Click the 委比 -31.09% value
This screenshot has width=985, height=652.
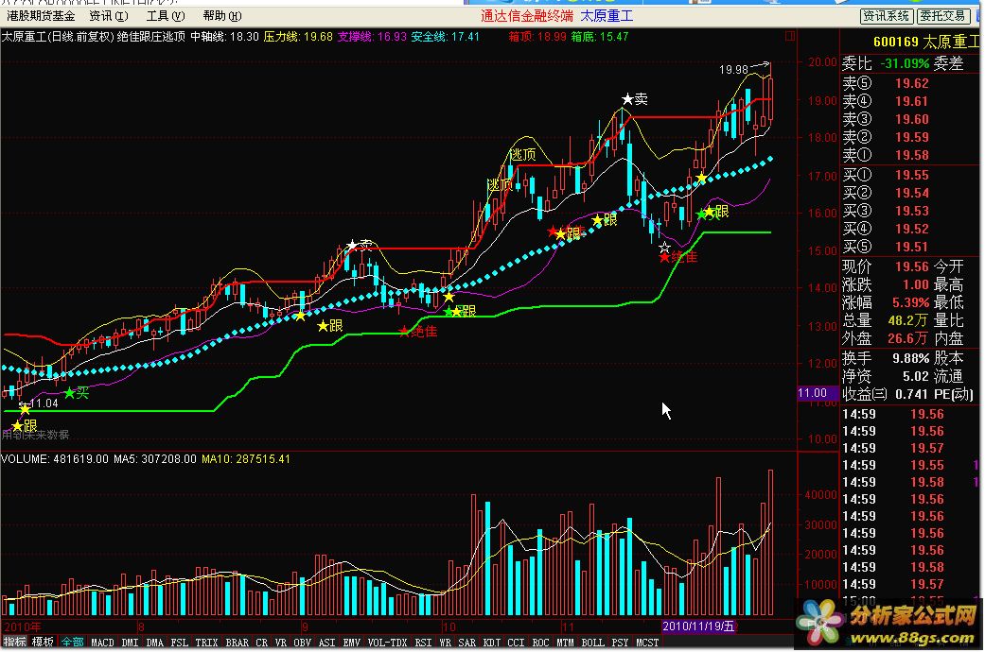(x=905, y=63)
